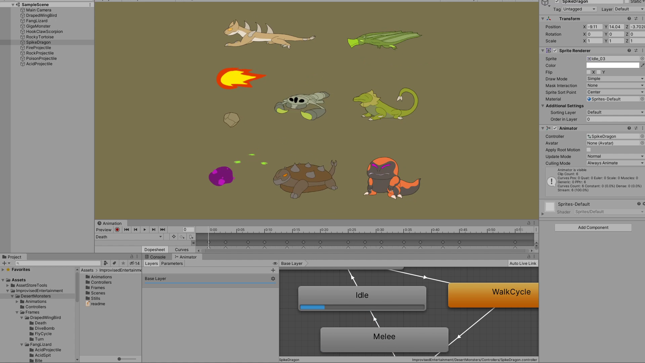Image resolution: width=645 pixels, height=363 pixels.
Task: Jump to first animation keyframe
Action: [127, 230]
